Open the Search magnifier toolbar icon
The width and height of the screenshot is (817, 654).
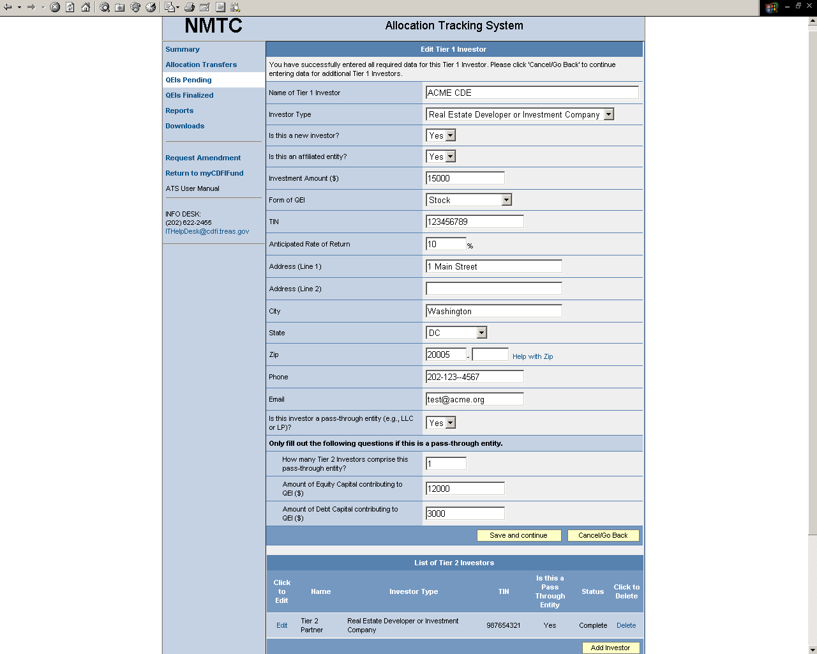click(104, 8)
